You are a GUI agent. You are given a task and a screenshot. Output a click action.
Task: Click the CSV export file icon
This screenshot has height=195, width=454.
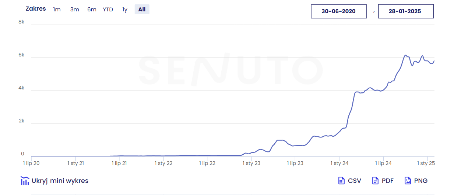[x=341, y=180]
